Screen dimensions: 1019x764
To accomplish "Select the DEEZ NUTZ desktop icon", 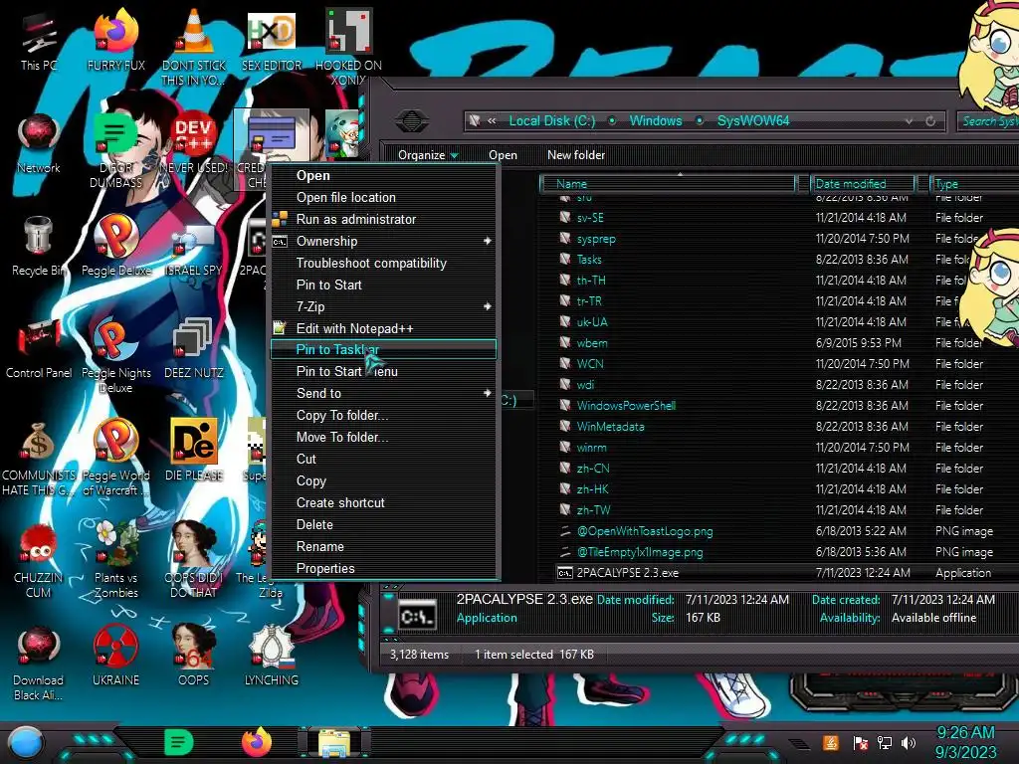I will pyautogui.click(x=193, y=348).
